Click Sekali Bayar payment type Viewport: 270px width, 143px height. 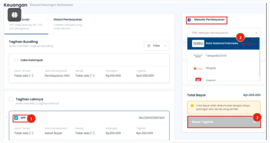click(53, 133)
